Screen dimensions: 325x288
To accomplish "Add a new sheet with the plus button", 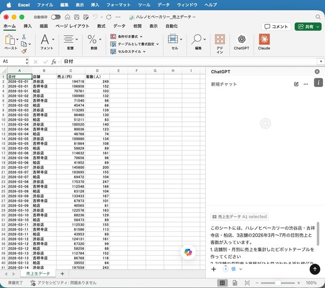I will (x=62, y=274).
